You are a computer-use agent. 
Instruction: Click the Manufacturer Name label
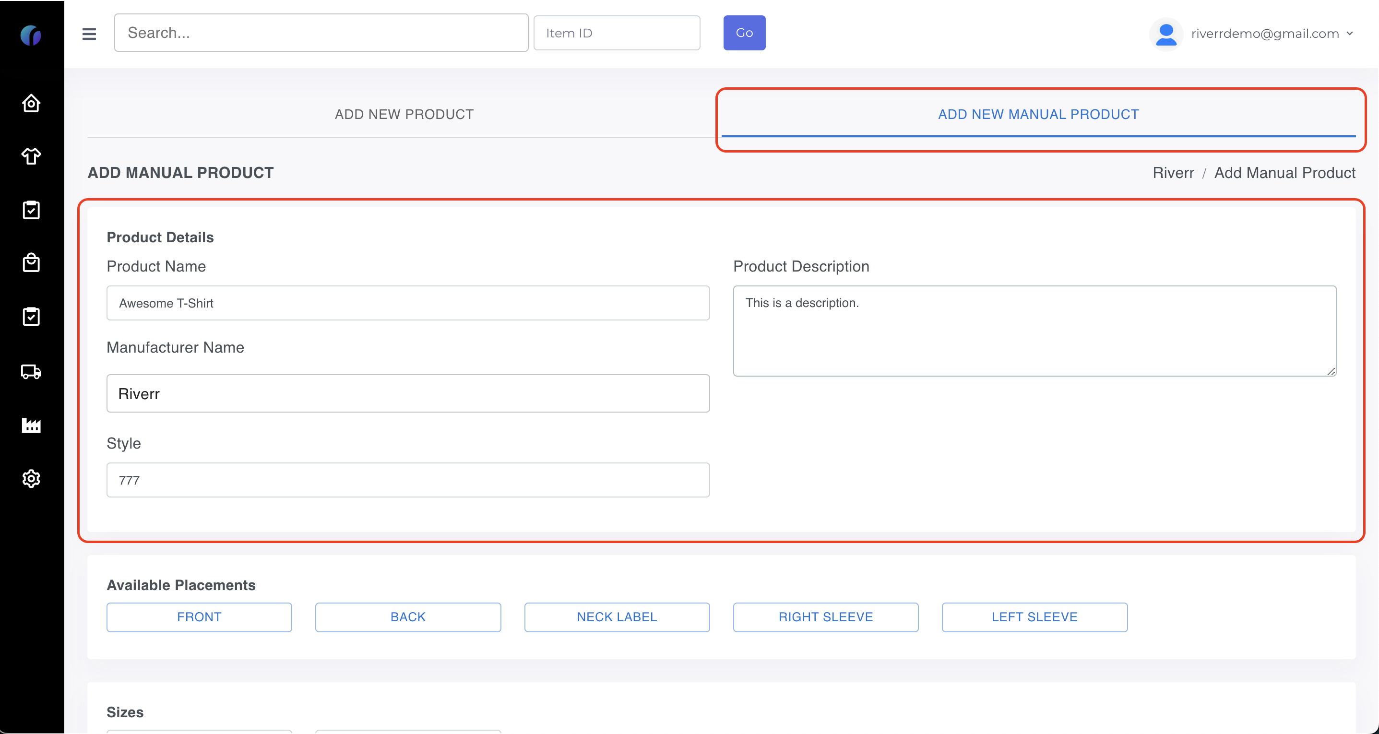click(175, 347)
